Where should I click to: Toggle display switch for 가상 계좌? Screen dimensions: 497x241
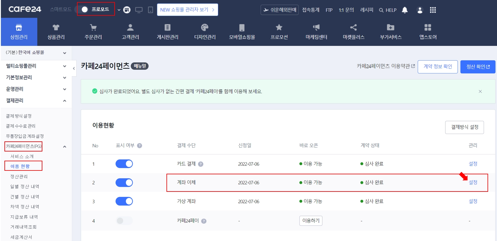124,201
